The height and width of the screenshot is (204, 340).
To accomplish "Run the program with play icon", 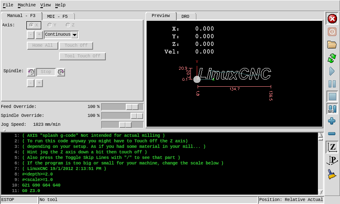I will coord(332,71).
